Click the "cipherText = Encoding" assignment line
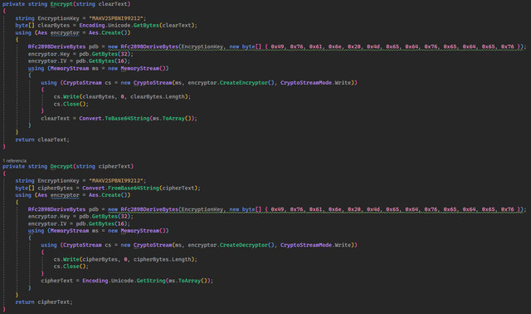Viewport: 531px width, 314px height. (127, 281)
